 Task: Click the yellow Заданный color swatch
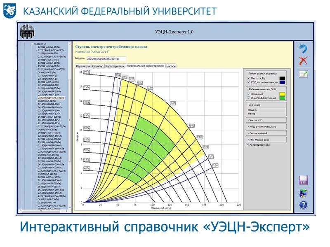coord(282,94)
